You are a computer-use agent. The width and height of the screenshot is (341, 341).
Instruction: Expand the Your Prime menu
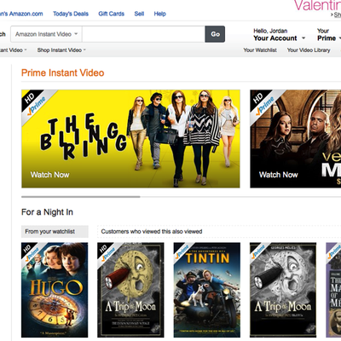pos(329,35)
